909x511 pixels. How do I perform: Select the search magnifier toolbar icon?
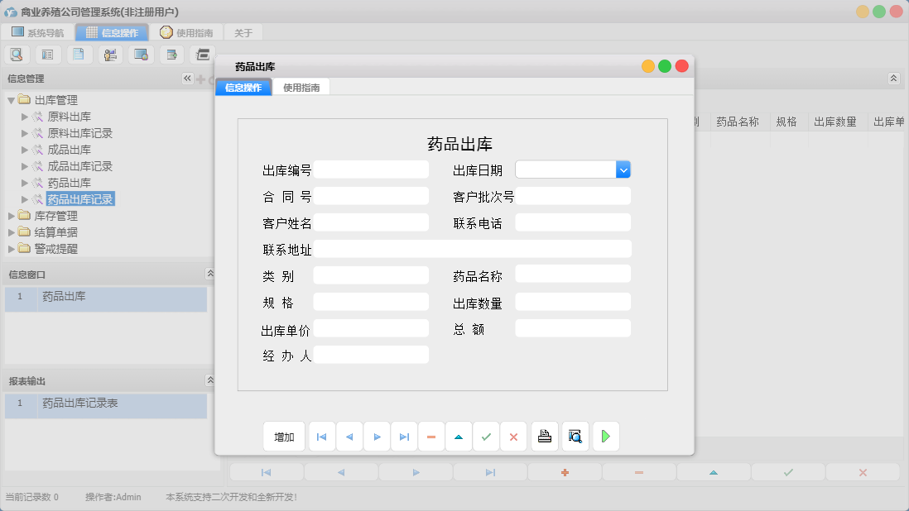point(17,54)
